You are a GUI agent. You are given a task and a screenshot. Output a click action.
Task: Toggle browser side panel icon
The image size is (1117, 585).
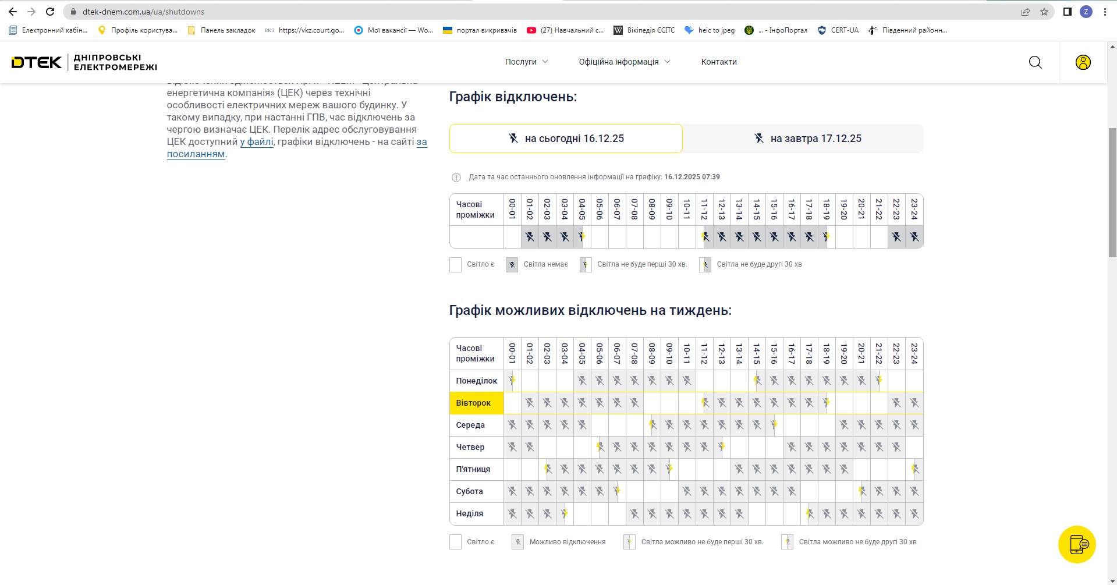pos(1067,12)
